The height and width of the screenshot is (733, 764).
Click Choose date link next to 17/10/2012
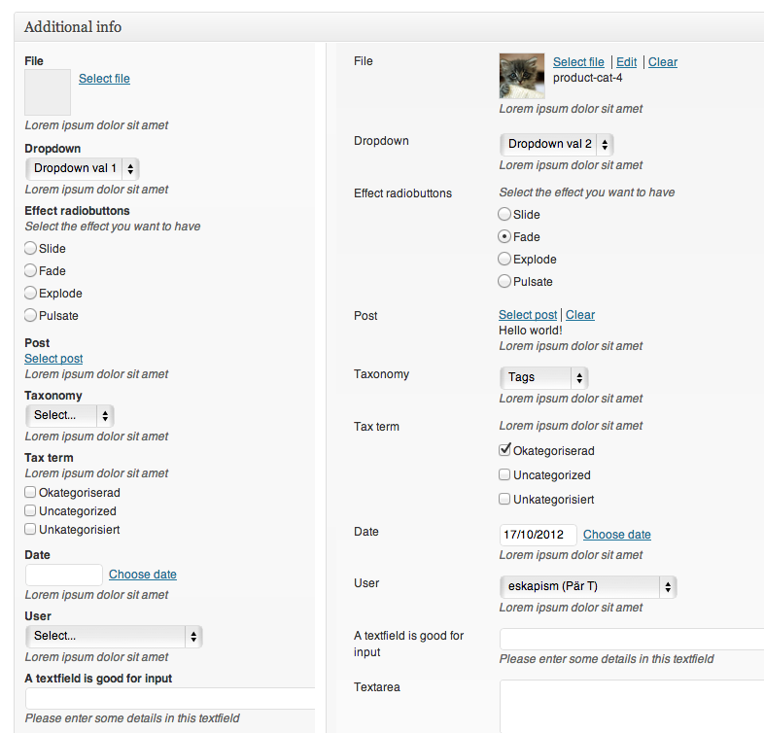pos(617,535)
